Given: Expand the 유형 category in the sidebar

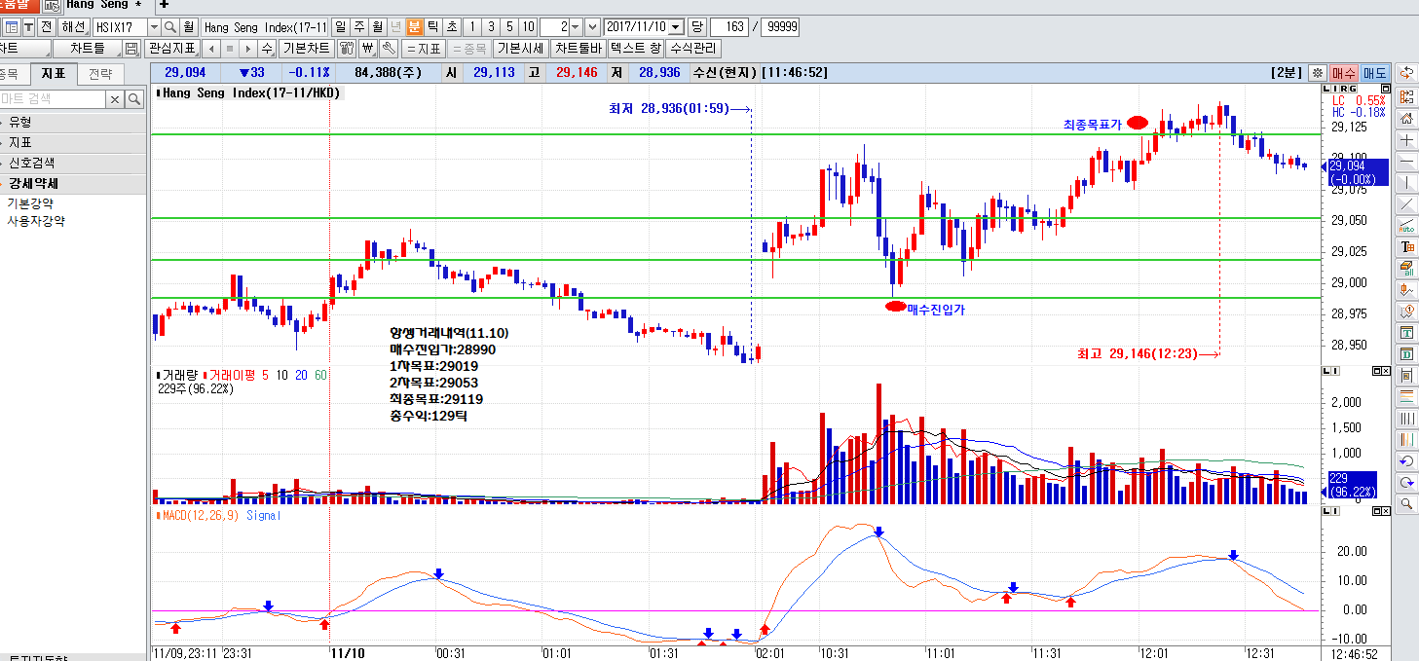Looking at the screenshot, I should pos(73,122).
